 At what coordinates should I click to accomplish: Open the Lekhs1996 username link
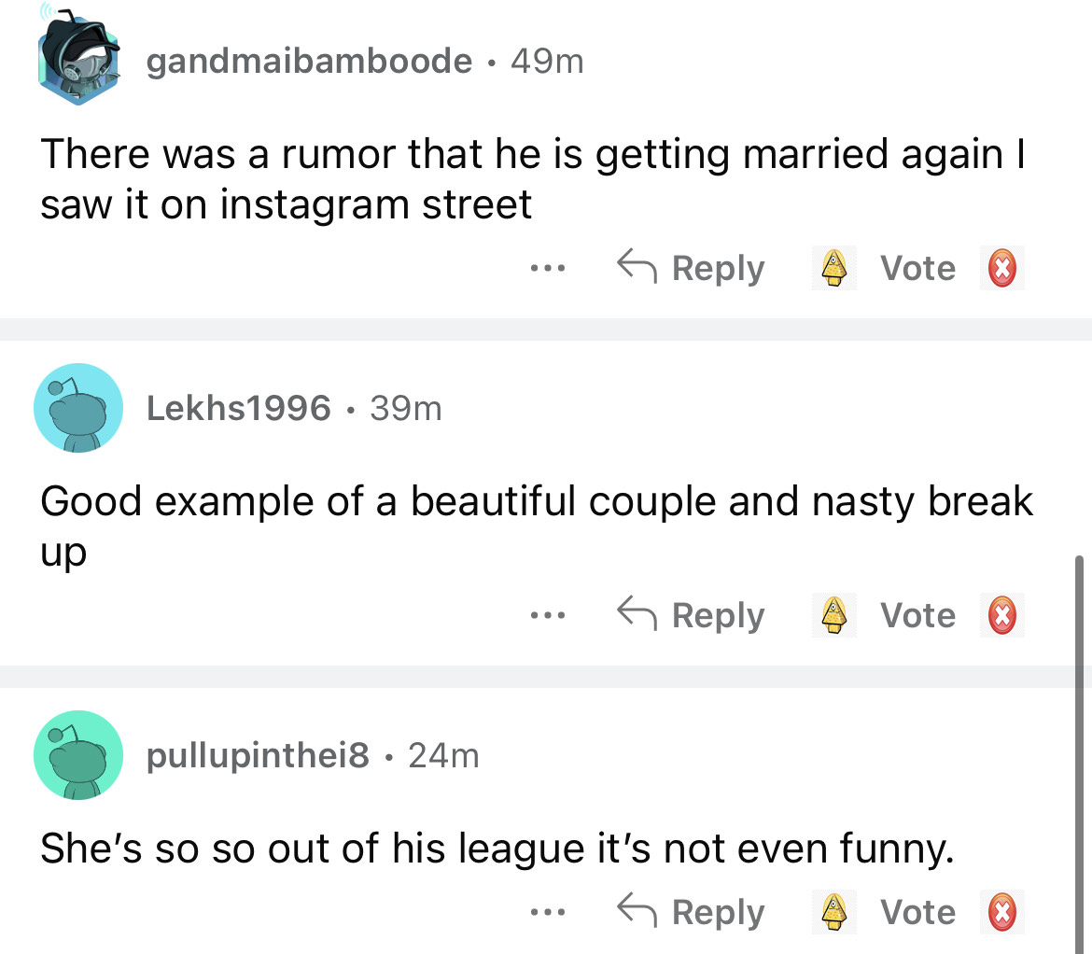[239, 408]
